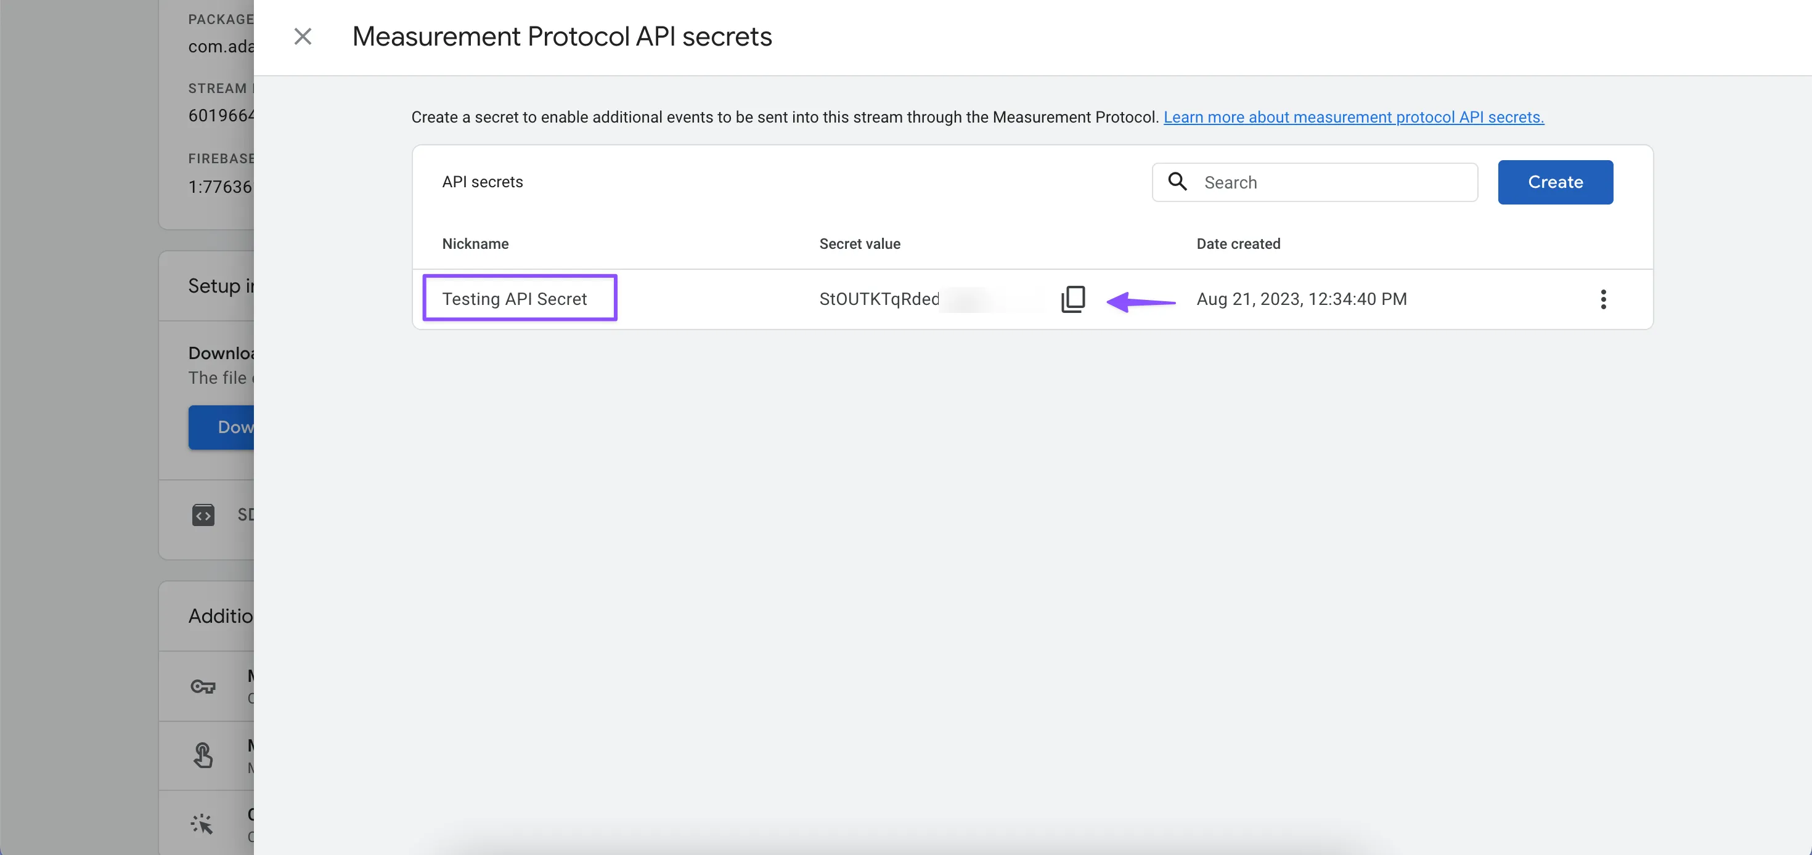Select the Testing API Secret nickname
Screen dimensions: 1812x855
tap(514, 299)
